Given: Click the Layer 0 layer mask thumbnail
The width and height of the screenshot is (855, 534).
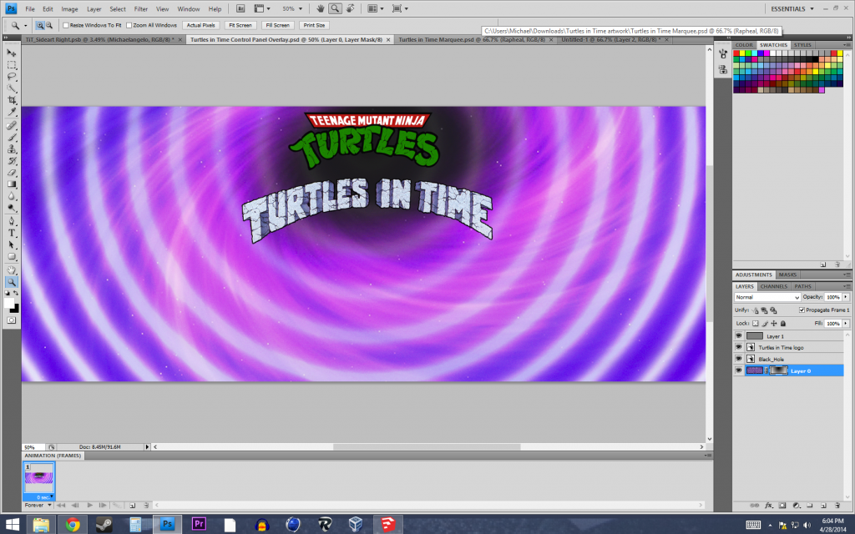Looking at the screenshot, I should click(778, 370).
